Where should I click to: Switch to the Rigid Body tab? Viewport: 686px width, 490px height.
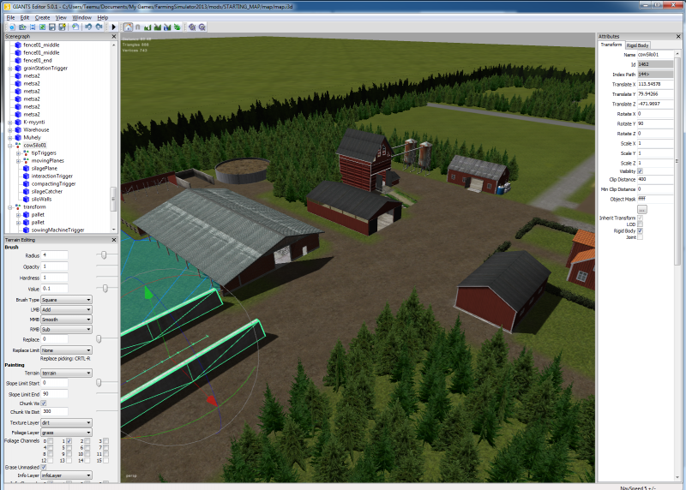click(x=637, y=45)
